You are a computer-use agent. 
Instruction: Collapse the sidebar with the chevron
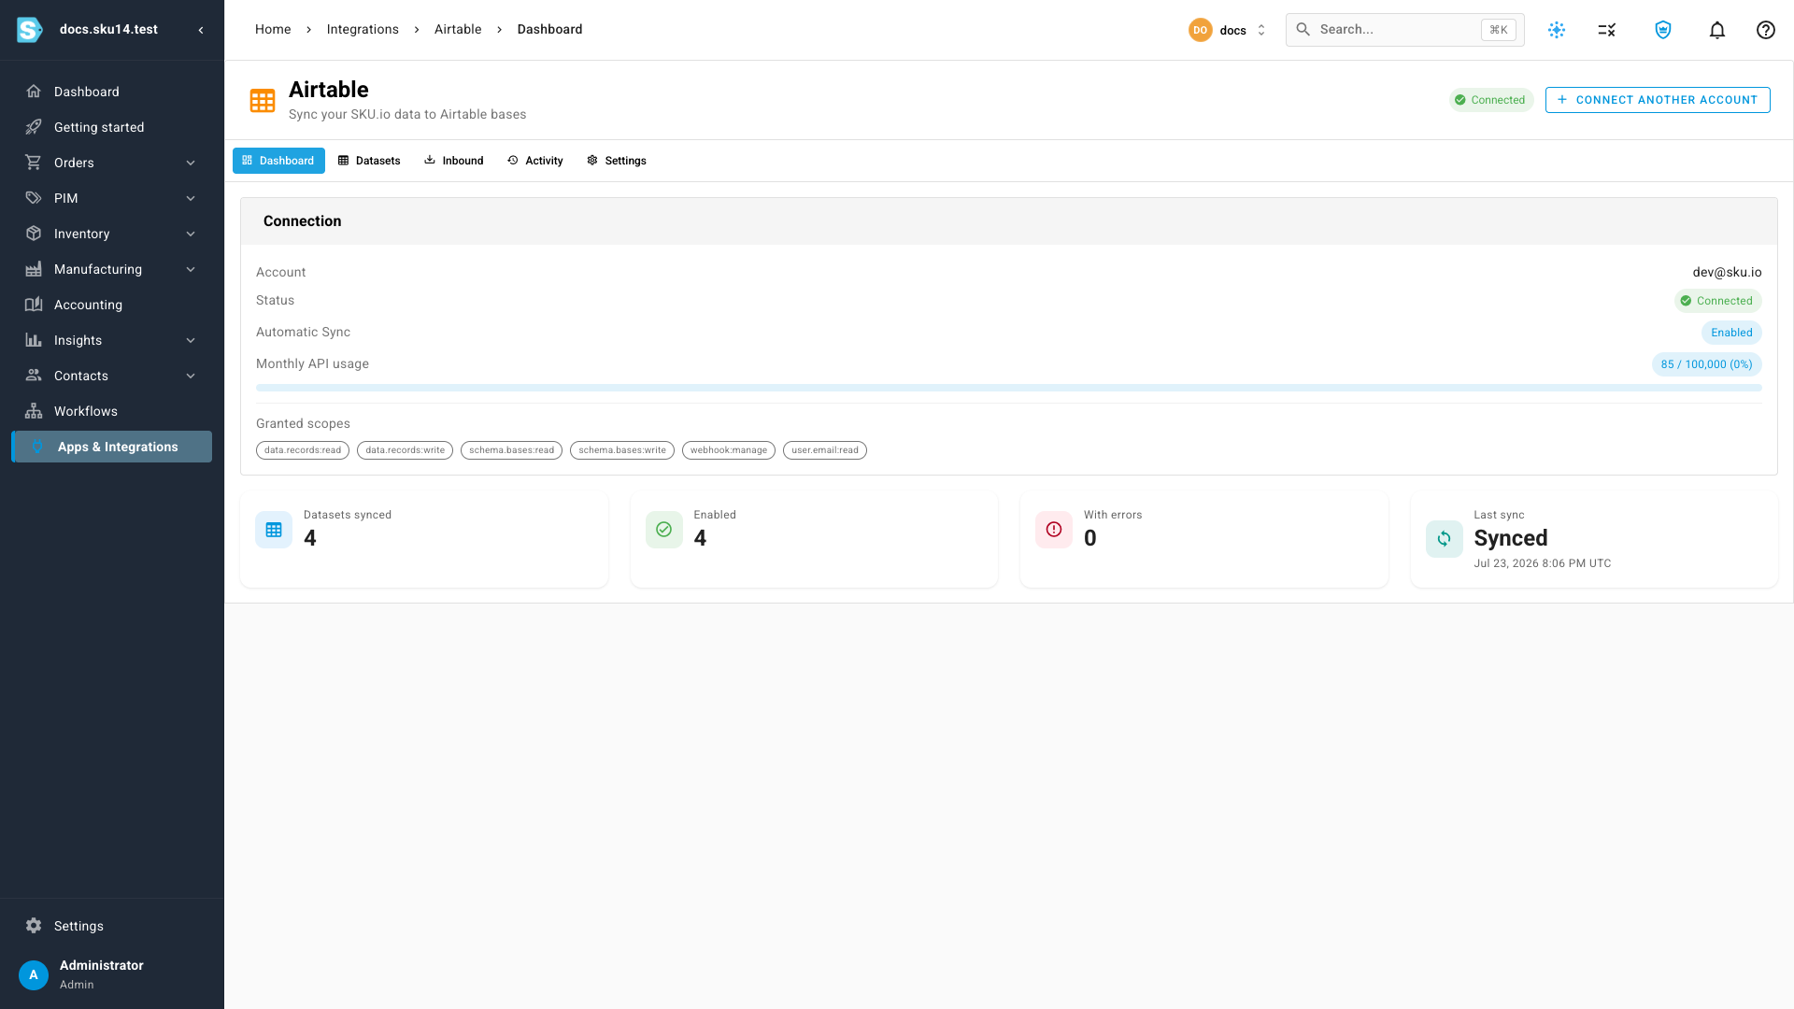pos(201,30)
